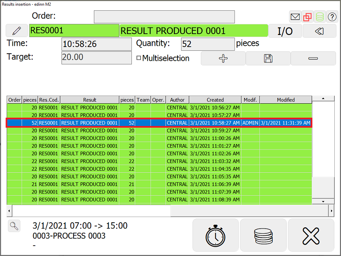
Task: Click the stacked coins button
Action: (263, 235)
